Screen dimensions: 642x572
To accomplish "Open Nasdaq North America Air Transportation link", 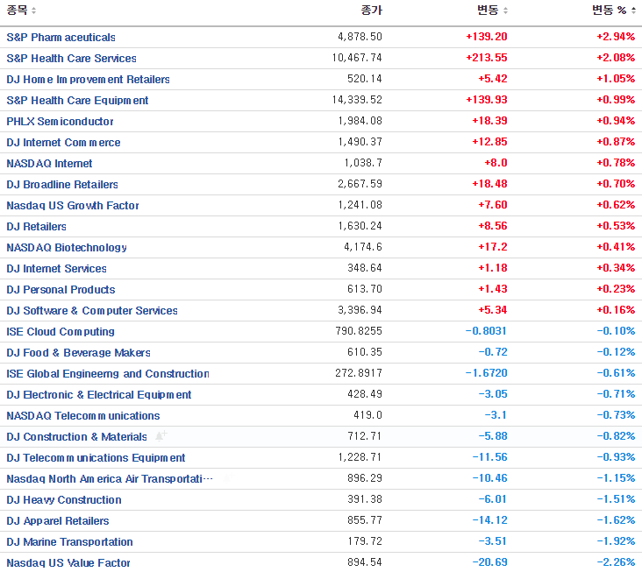I will click(x=110, y=479).
